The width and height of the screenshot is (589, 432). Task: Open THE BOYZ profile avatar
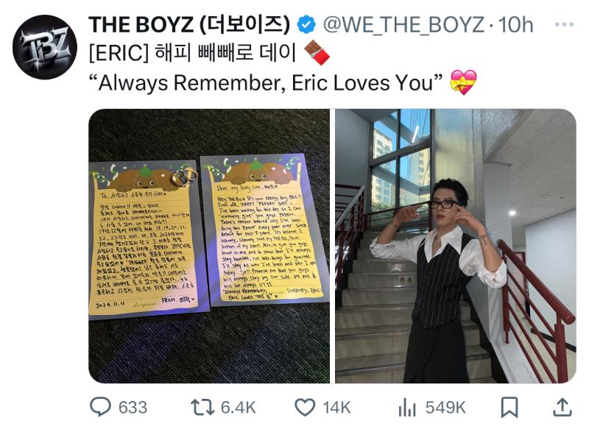click(45, 47)
